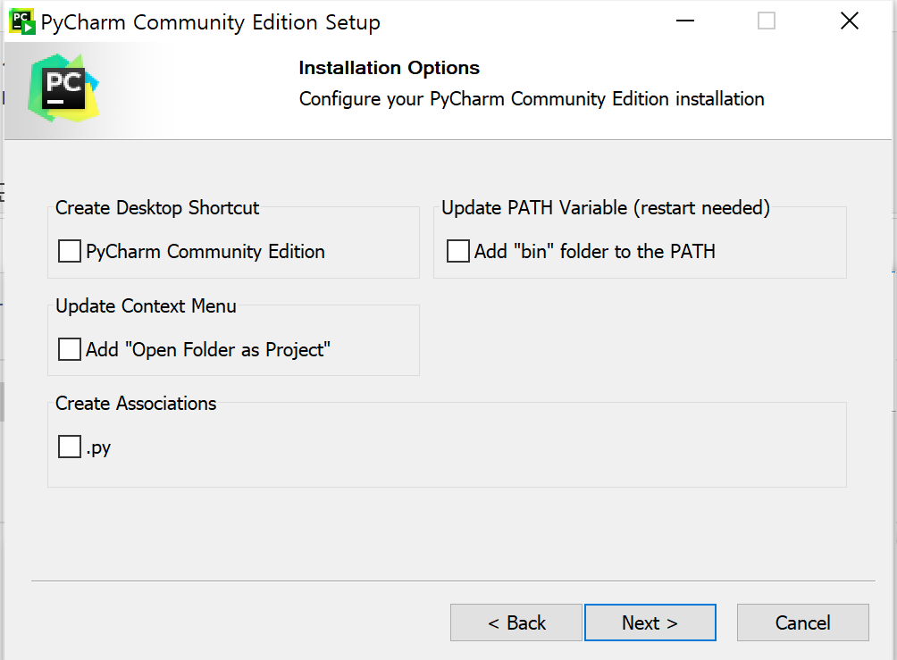Click the "Configure your PyCharm Community Edition installation" subtitle

pos(532,99)
